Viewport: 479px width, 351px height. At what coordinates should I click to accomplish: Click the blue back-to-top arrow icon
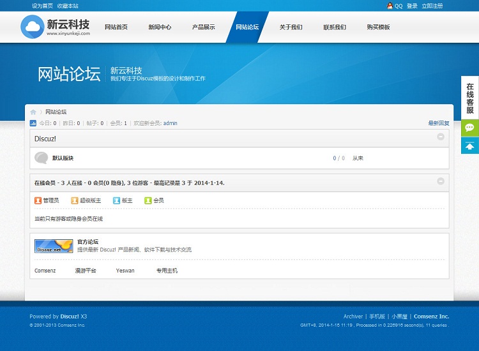click(x=470, y=146)
